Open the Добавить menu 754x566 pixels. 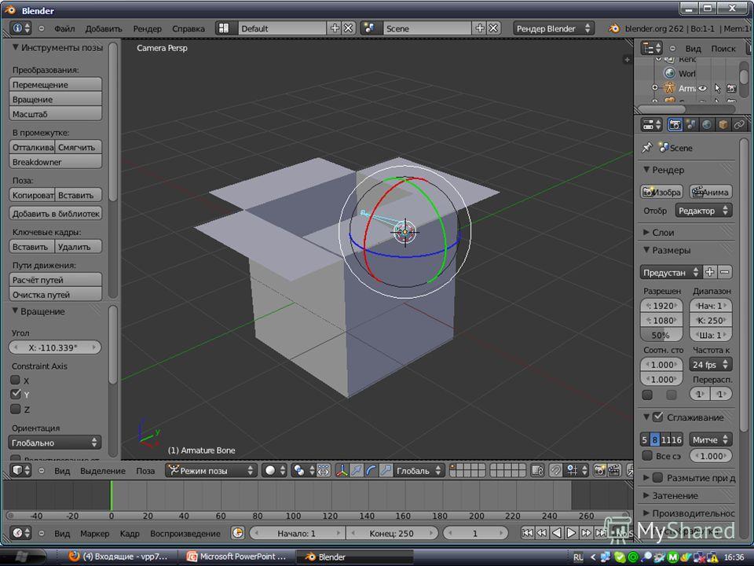104,28
